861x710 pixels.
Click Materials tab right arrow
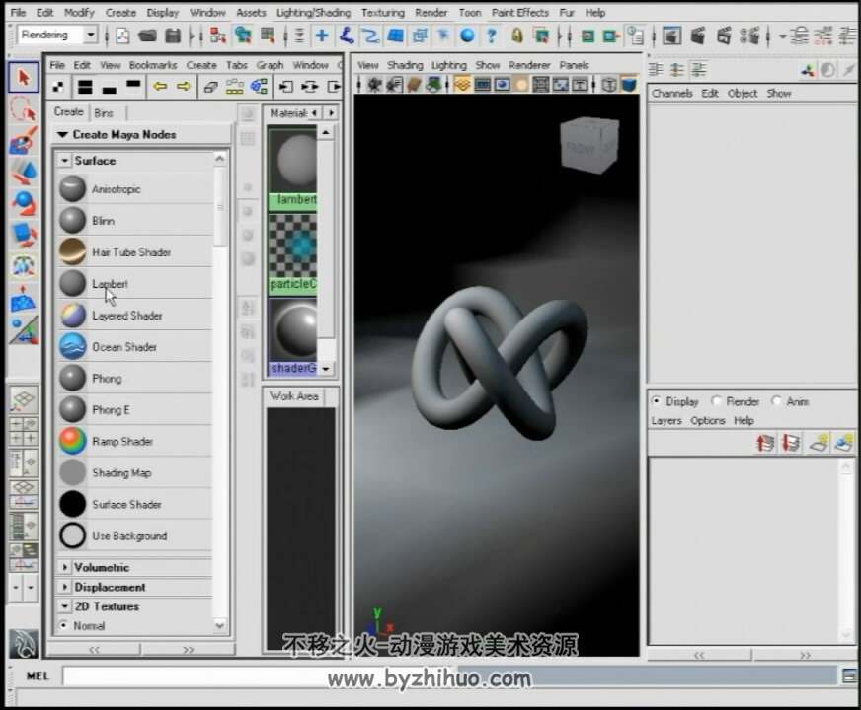coord(331,113)
